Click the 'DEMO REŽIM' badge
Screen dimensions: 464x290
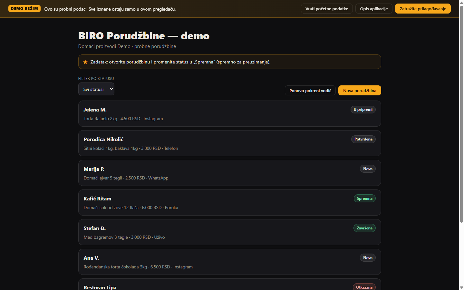(x=24, y=9)
